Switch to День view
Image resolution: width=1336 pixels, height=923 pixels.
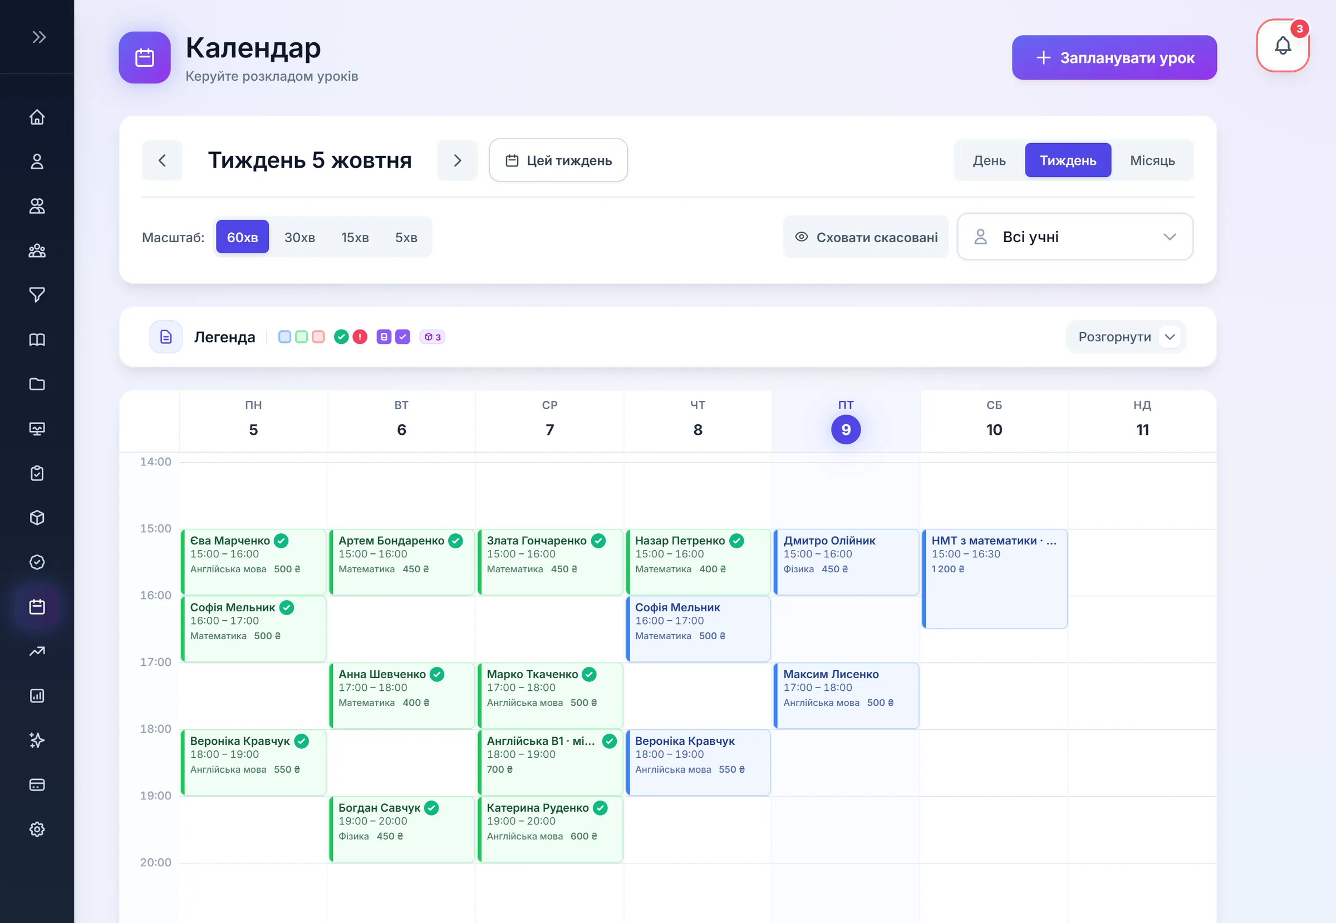(989, 160)
